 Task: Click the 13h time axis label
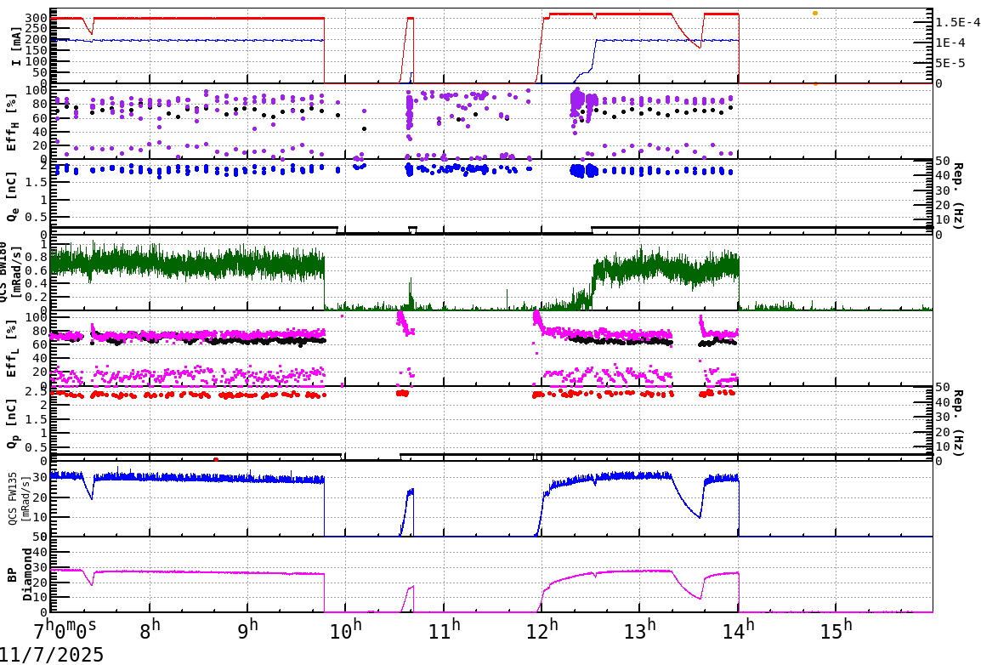pos(640,628)
